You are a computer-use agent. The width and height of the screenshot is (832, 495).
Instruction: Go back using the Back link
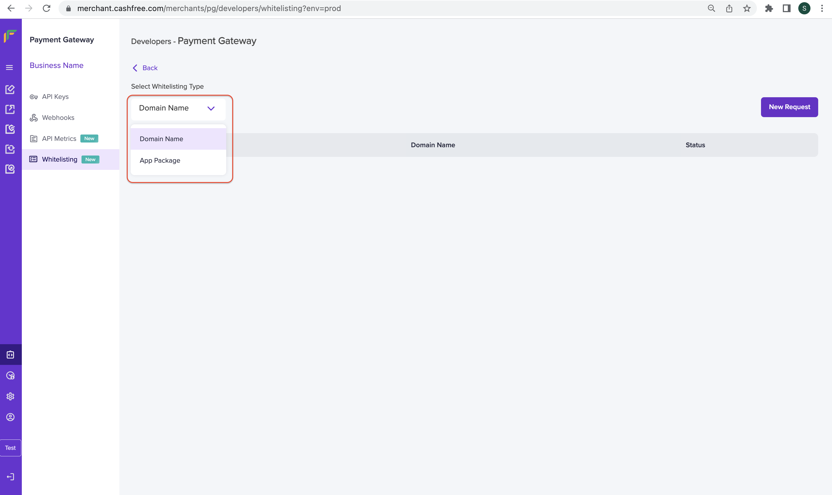tap(145, 68)
